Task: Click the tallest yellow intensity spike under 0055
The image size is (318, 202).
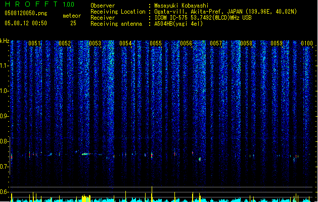Action: (152, 194)
